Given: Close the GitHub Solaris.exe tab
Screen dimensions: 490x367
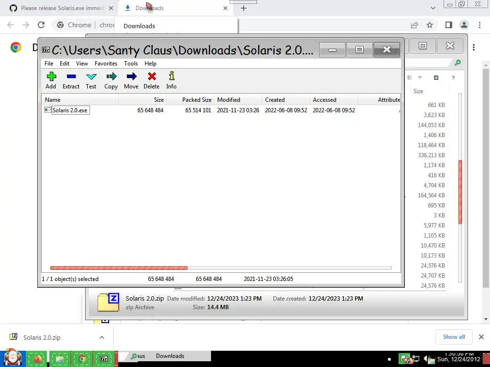Looking at the screenshot, I should [x=111, y=8].
